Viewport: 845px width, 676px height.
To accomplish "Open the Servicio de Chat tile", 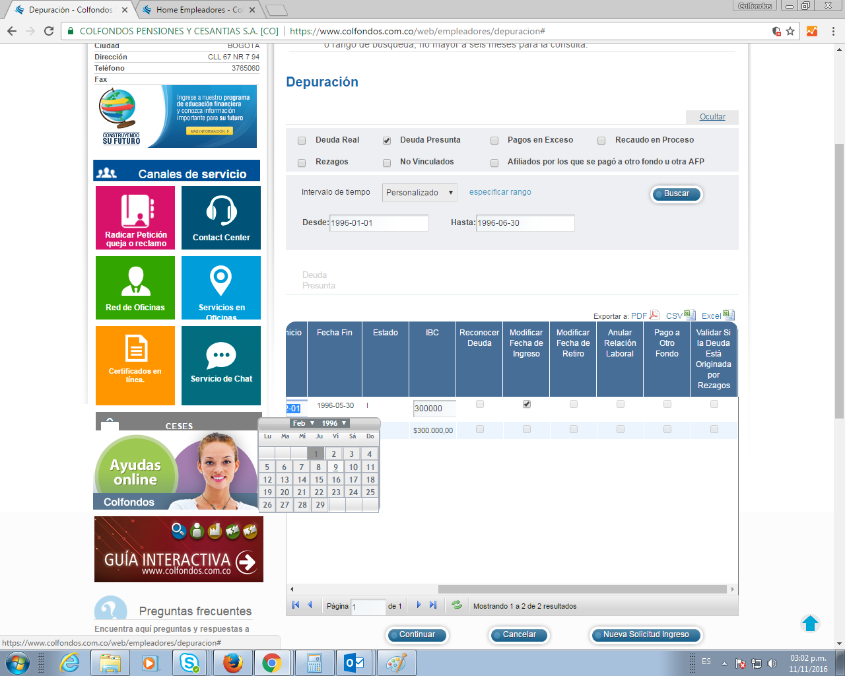I will 221,365.
